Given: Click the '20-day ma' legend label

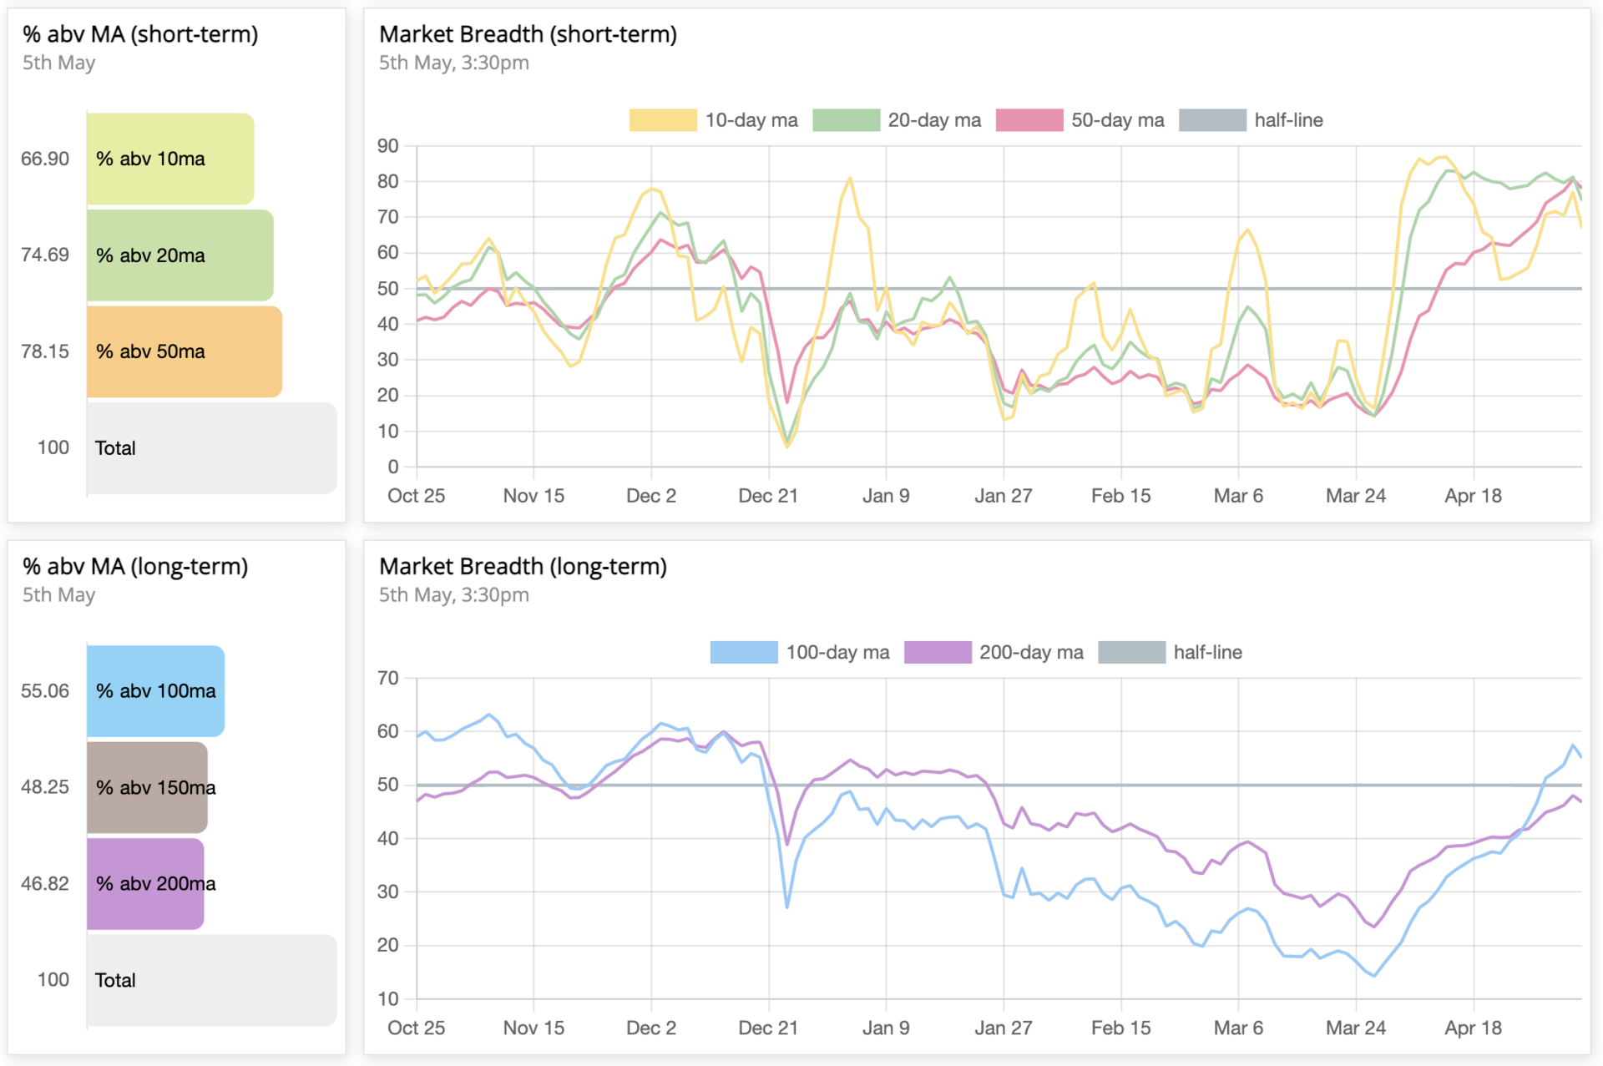Looking at the screenshot, I should click(934, 120).
